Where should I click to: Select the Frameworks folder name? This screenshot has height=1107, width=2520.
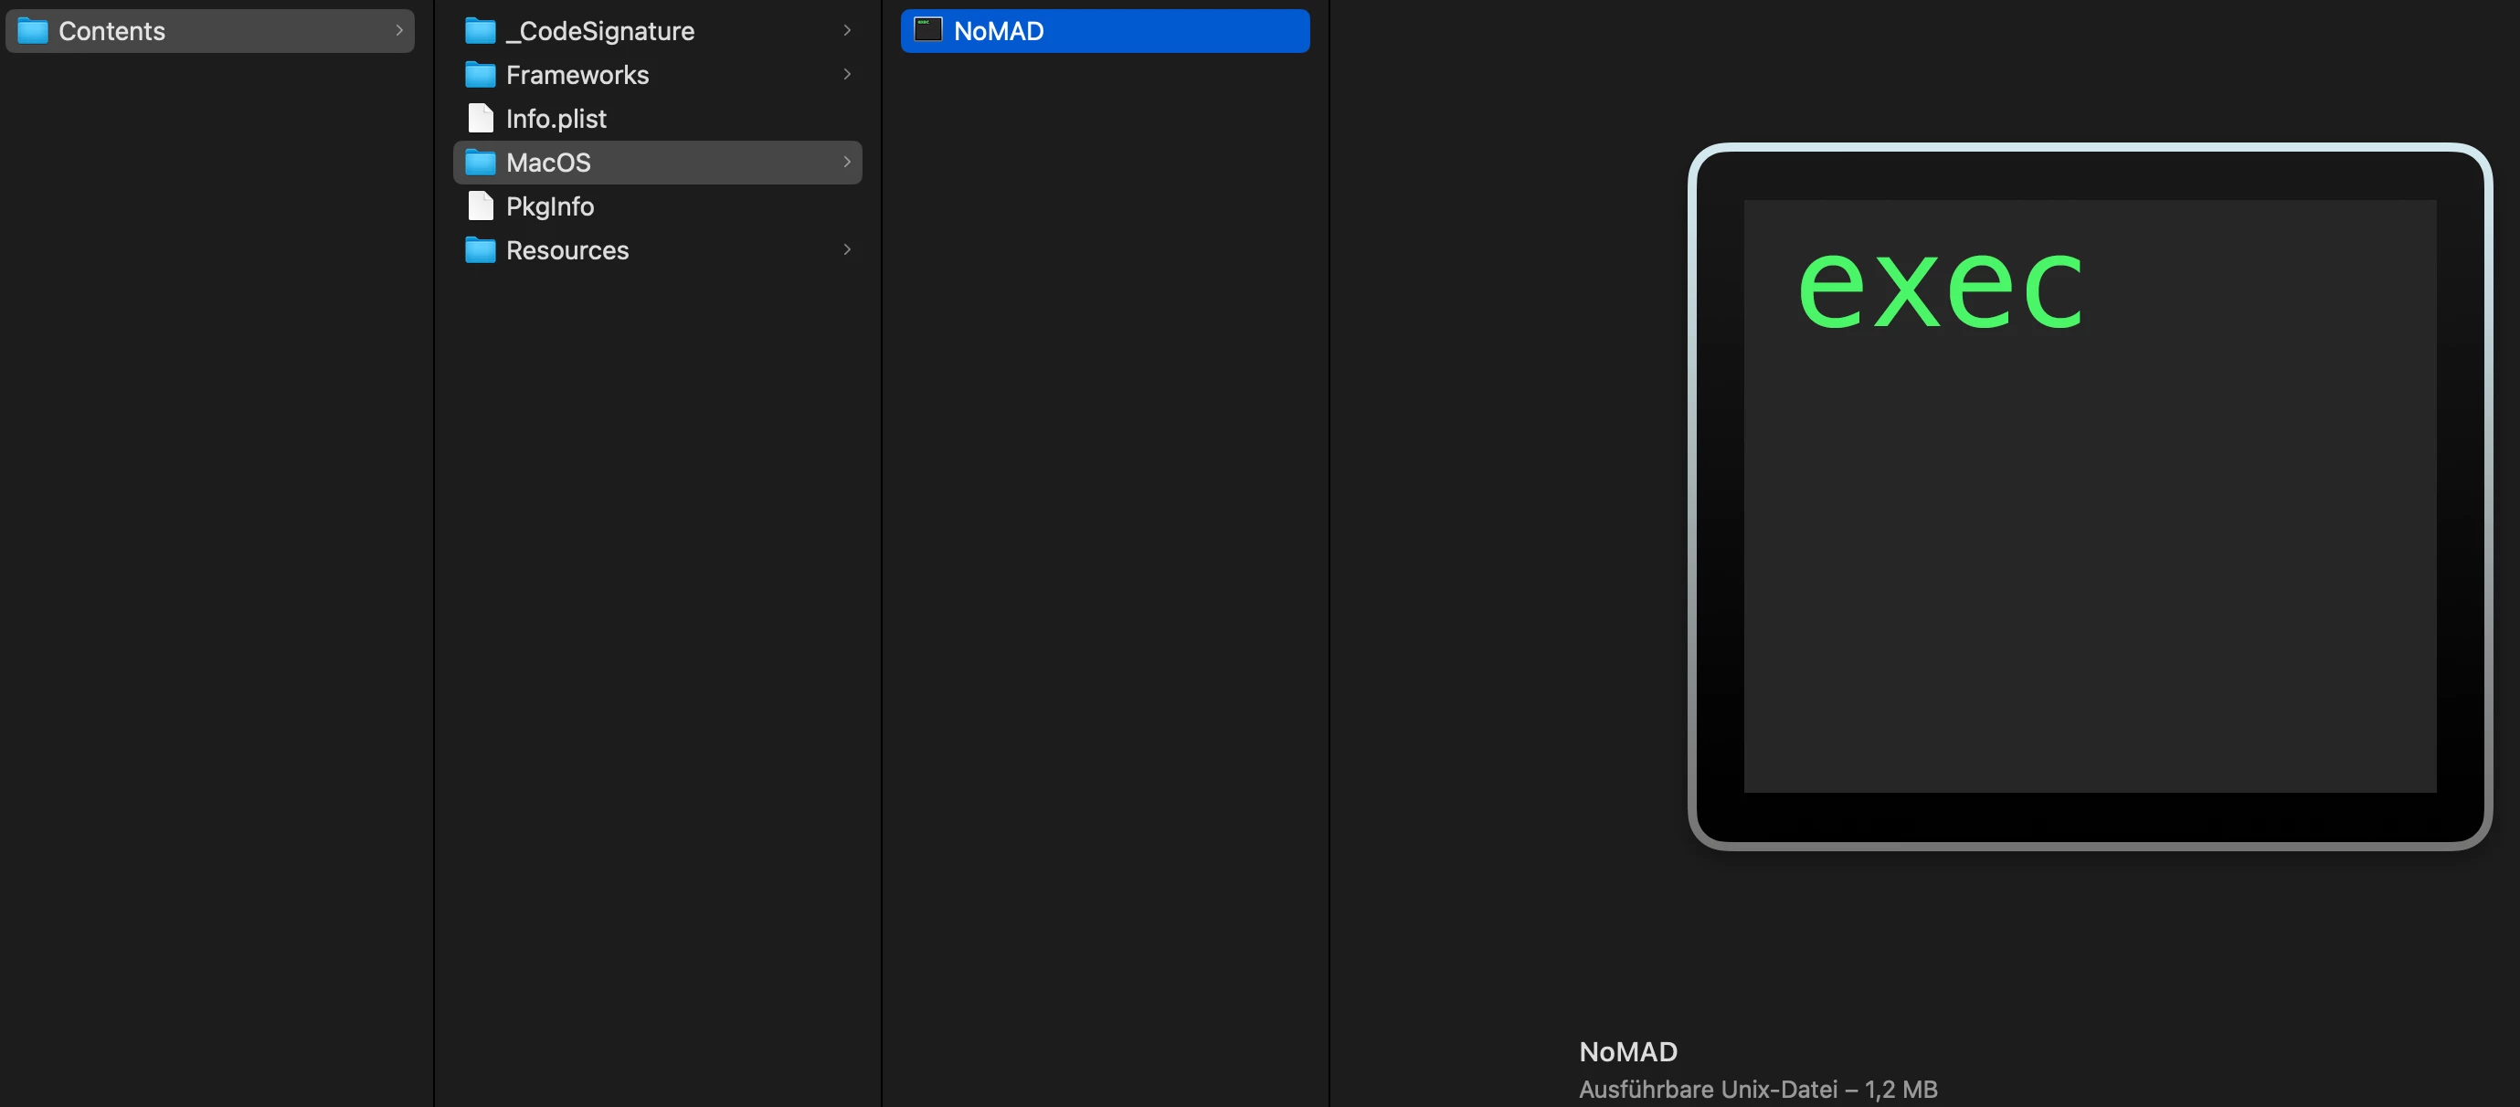(577, 75)
